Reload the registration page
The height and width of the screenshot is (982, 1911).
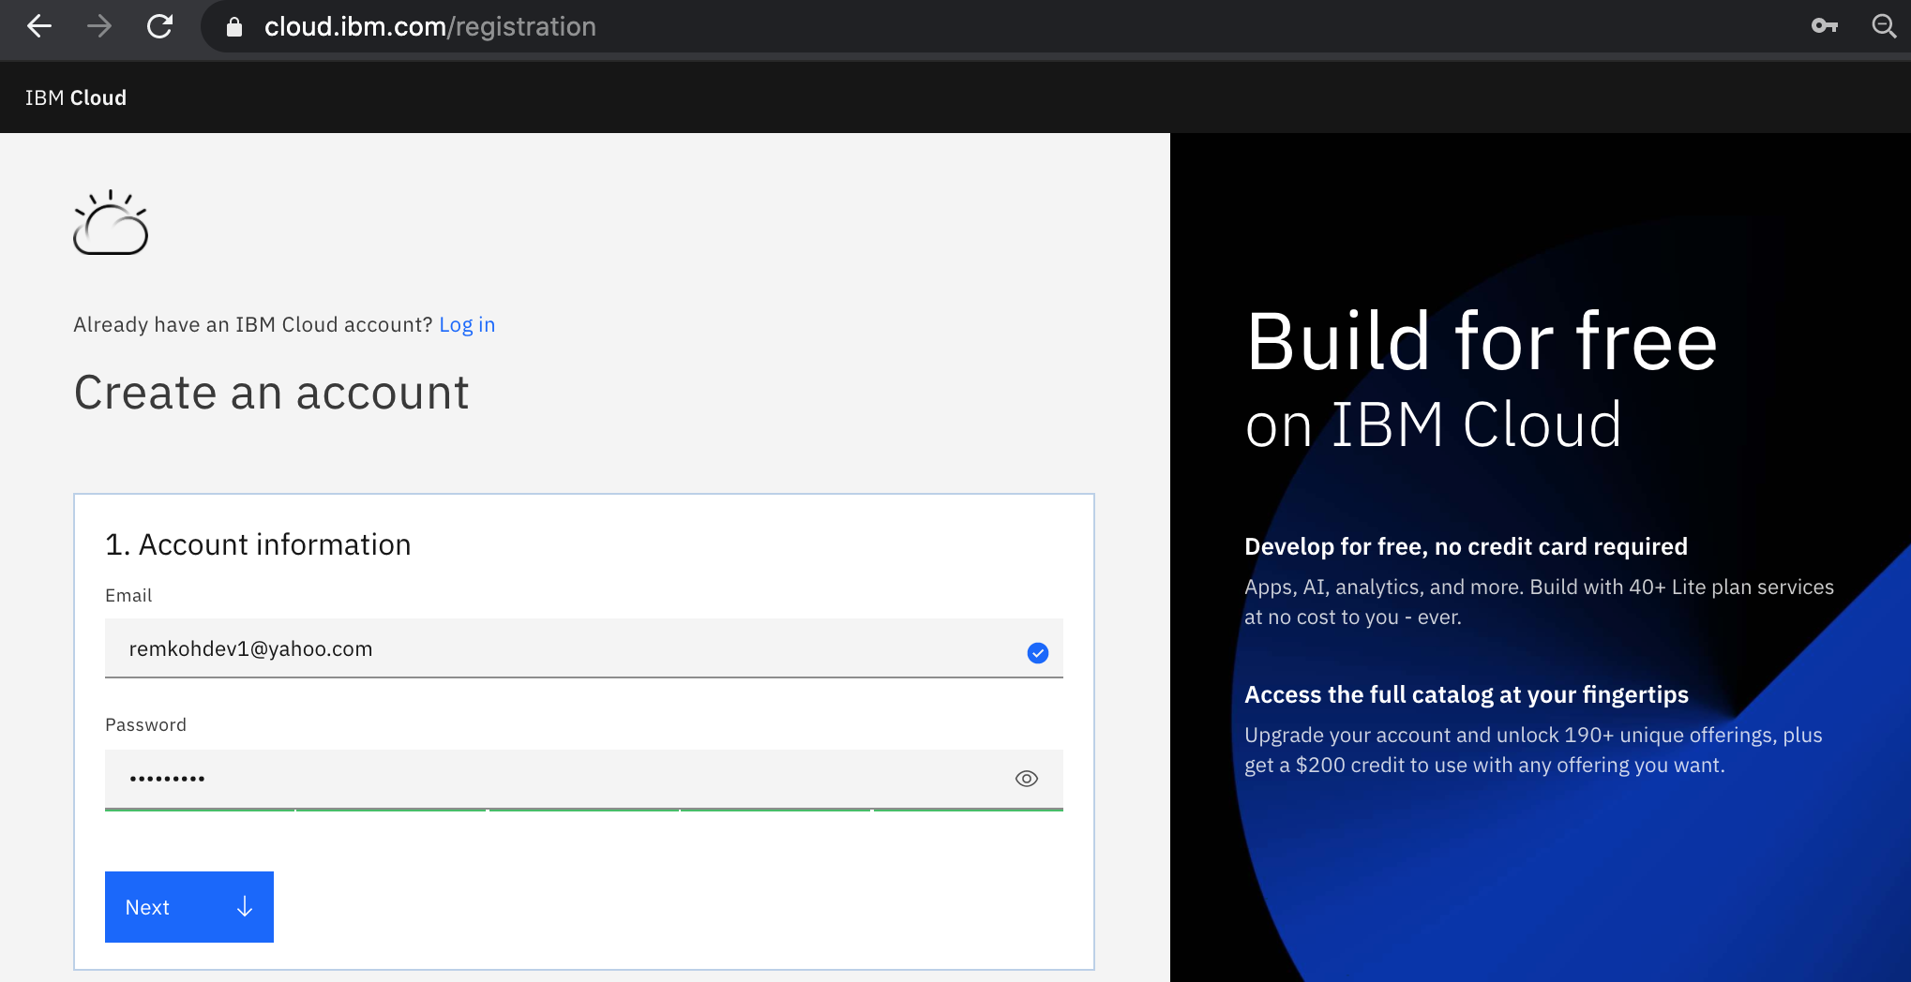point(159,26)
